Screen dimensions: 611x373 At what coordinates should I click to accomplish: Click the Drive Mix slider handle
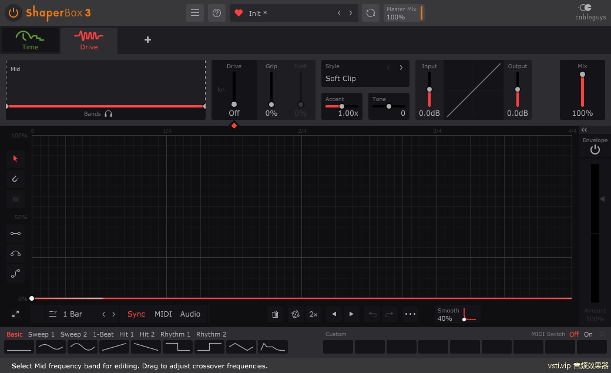(x=582, y=75)
